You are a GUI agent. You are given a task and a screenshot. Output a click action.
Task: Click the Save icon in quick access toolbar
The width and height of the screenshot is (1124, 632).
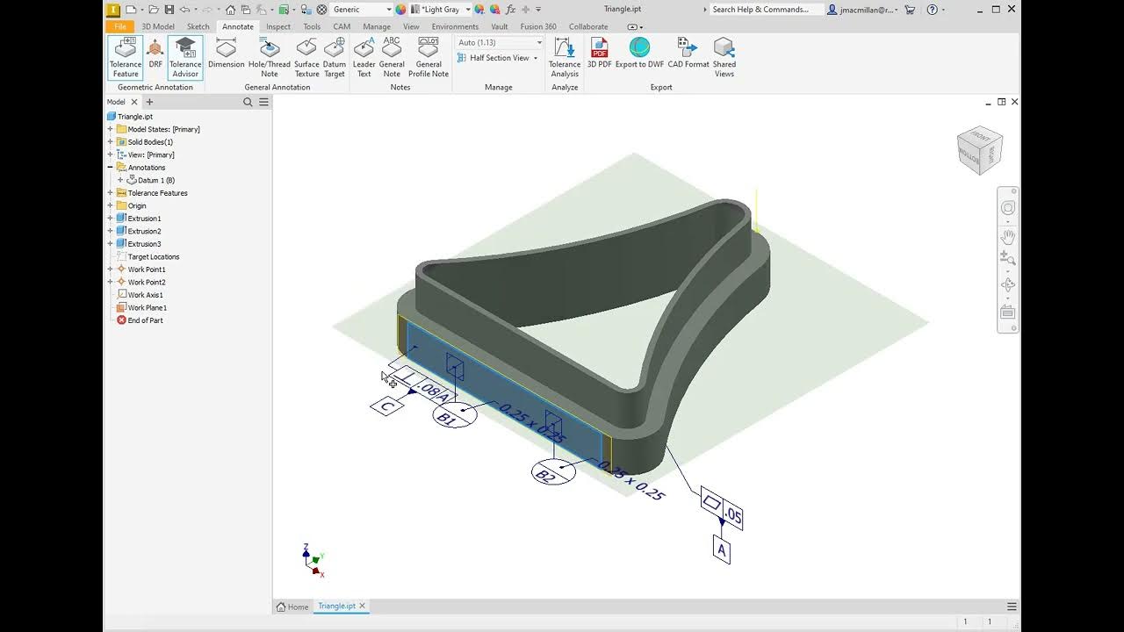pos(169,10)
